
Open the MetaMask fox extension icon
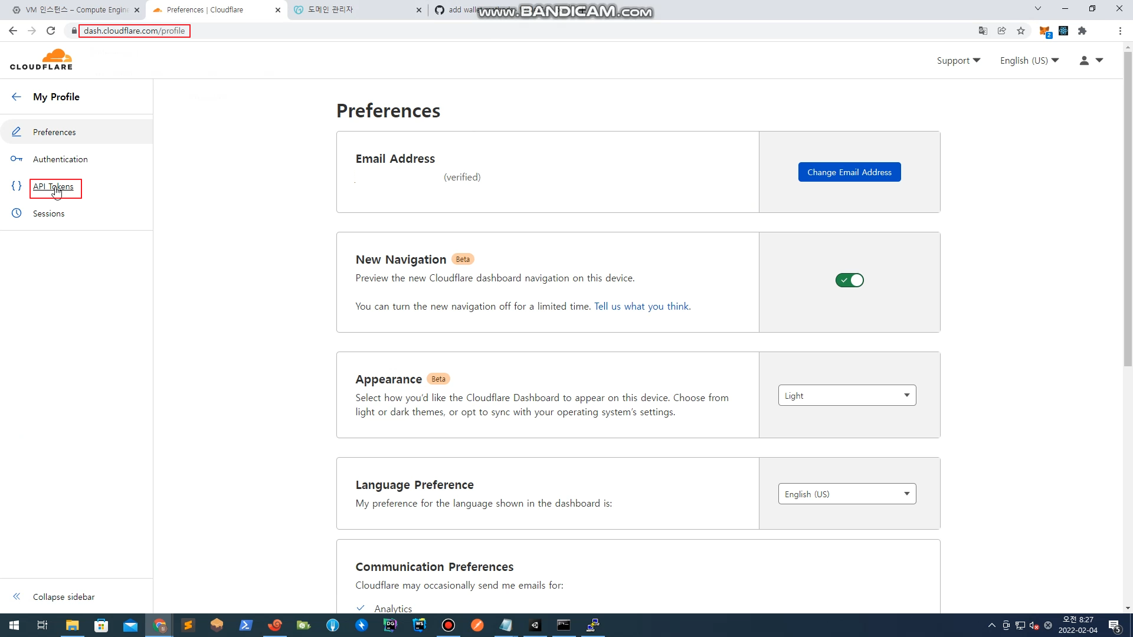click(x=1044, y=31)
